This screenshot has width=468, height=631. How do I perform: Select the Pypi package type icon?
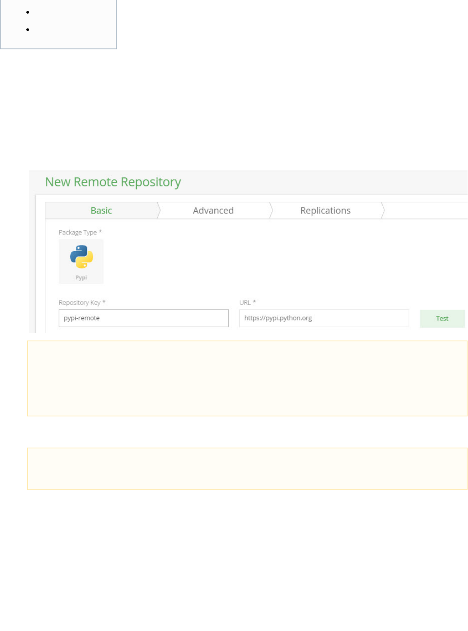82,257
